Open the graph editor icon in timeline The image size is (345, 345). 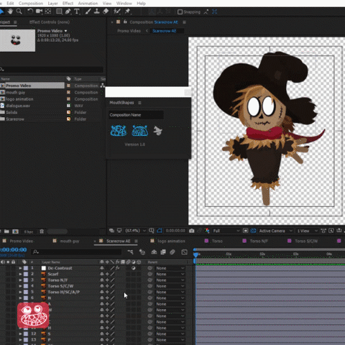pos(184,252)
